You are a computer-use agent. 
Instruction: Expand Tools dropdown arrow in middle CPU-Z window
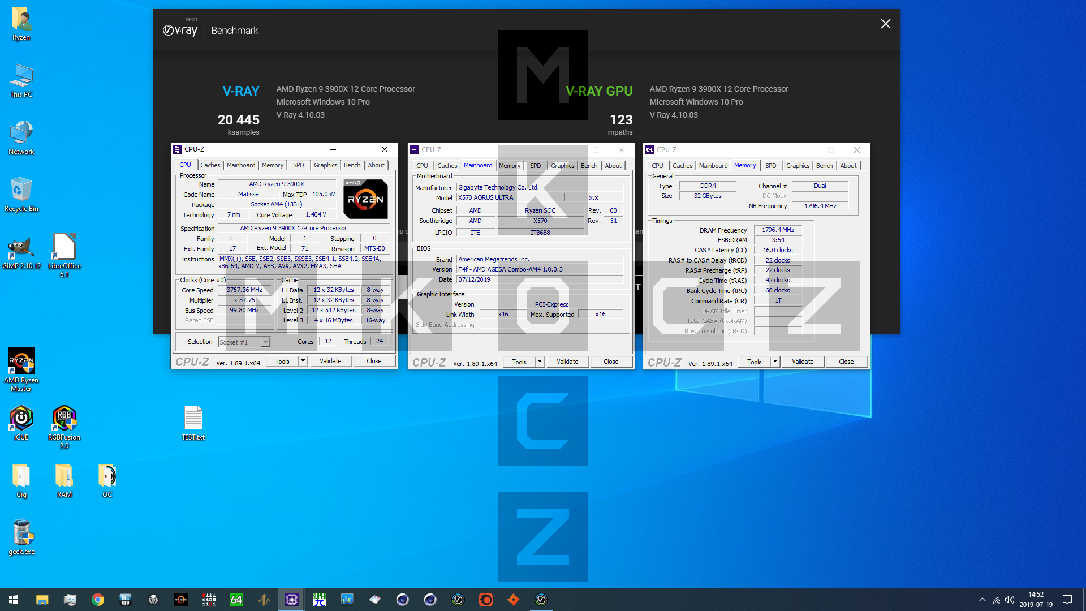click(540, 362)
